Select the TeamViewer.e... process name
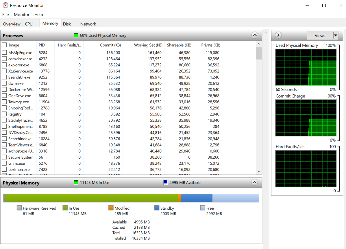 pyautogui.click(x=21, y=145)
